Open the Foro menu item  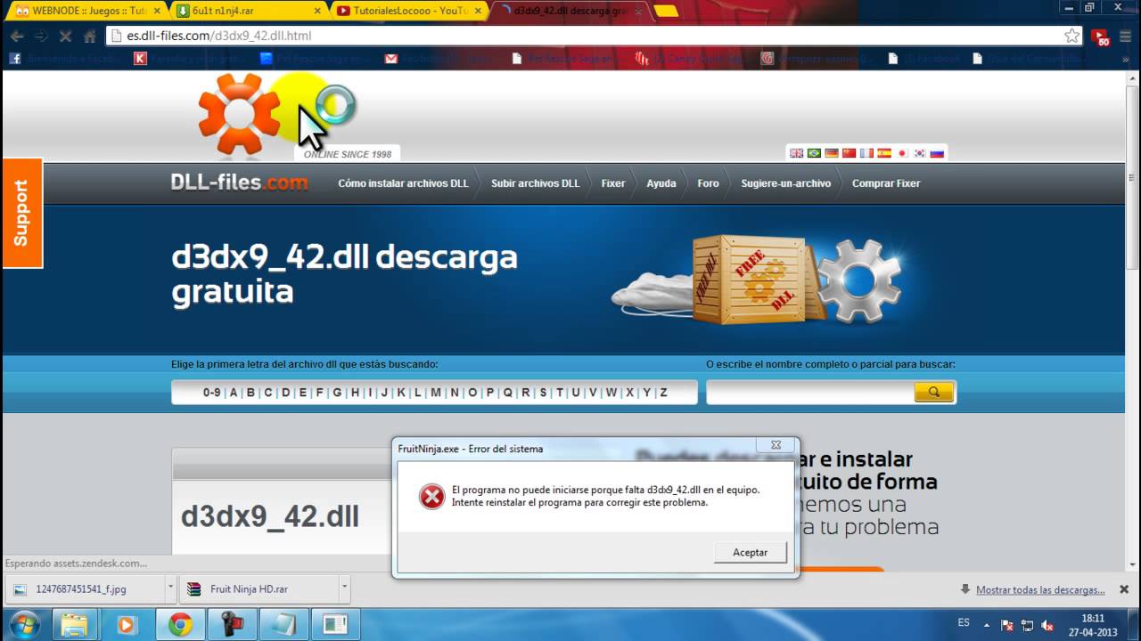[x=708, y=183]
